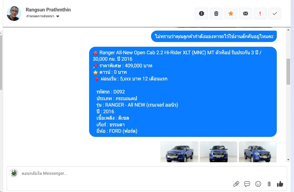Click the รหัสรถ : D092 line
The width and height of the screenshot is (294, 192).
110,92
